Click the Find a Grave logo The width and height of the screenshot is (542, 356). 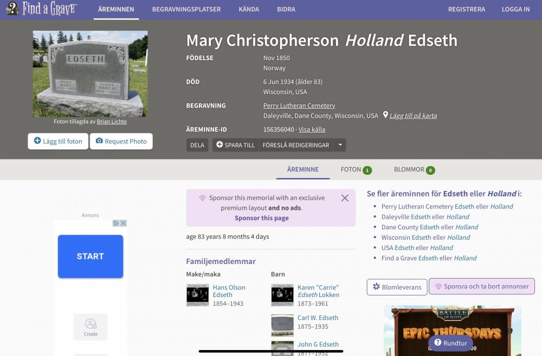[x=42, y=9]
